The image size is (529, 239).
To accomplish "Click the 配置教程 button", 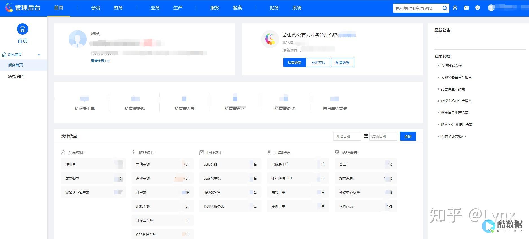I will click(343, 62).
